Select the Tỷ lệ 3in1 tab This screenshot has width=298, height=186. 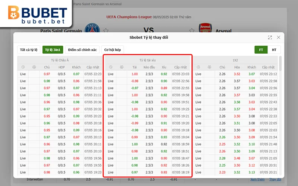coord(53,50)
